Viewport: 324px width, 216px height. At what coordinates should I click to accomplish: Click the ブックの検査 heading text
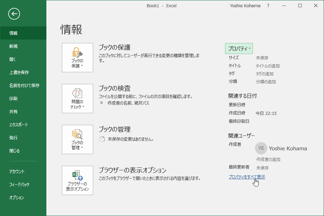coord(114,88)
